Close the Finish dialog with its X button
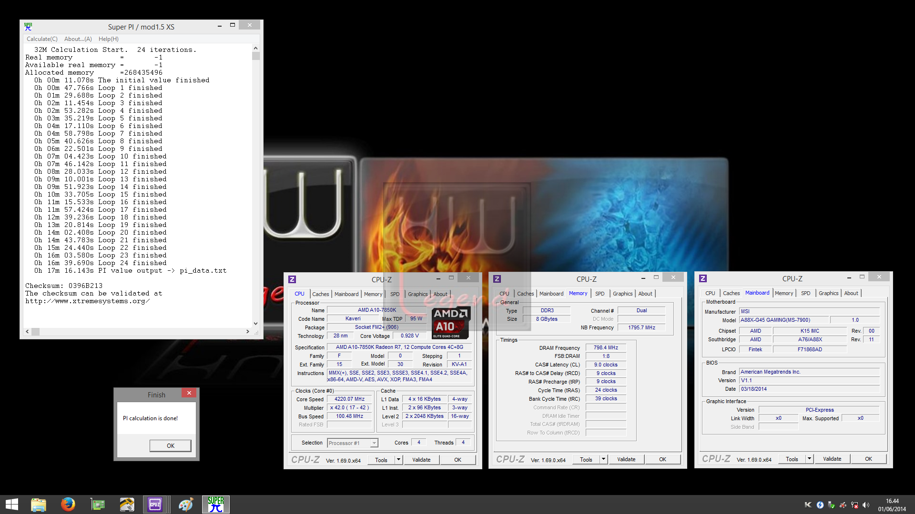915x514 pixels. point(189,393)
